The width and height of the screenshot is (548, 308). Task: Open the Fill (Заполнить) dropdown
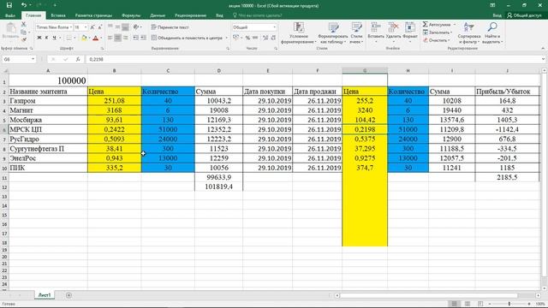[x=438, y=33]
